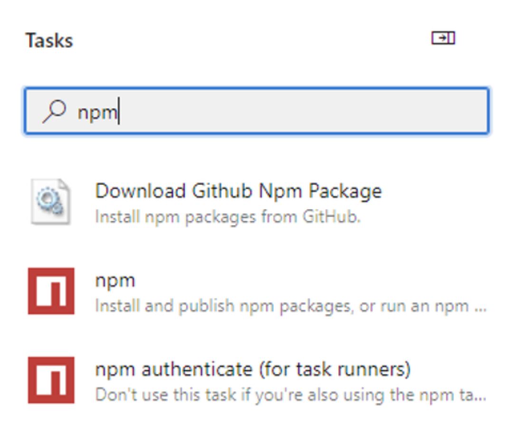Click the Tasks panel heading

[49, 41]
